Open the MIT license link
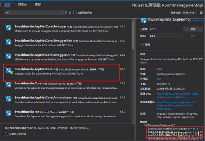Viewport: 205px width, 141px height. [x=159, y=79]
